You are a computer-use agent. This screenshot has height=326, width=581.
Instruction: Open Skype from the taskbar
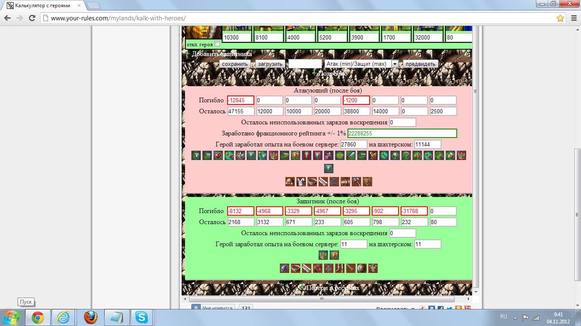tap(142, 318)
